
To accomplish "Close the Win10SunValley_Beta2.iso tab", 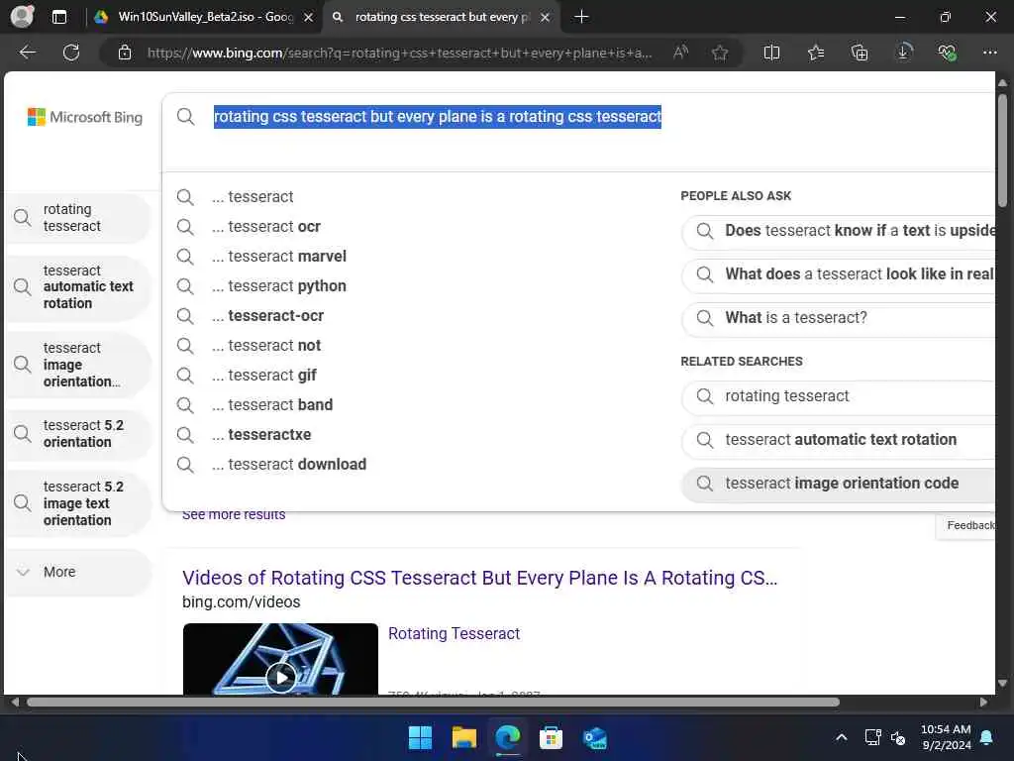I will 309,18.
